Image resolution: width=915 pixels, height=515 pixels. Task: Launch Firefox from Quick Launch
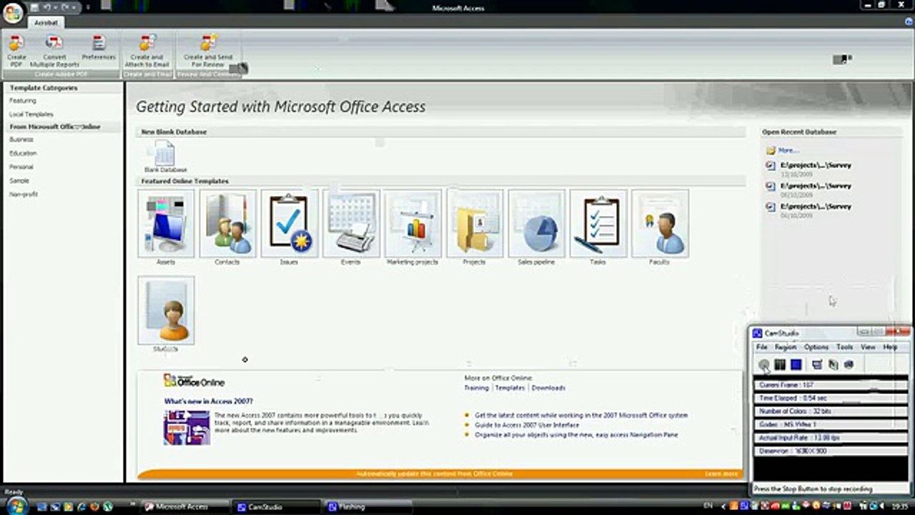[x=94, y=506]
